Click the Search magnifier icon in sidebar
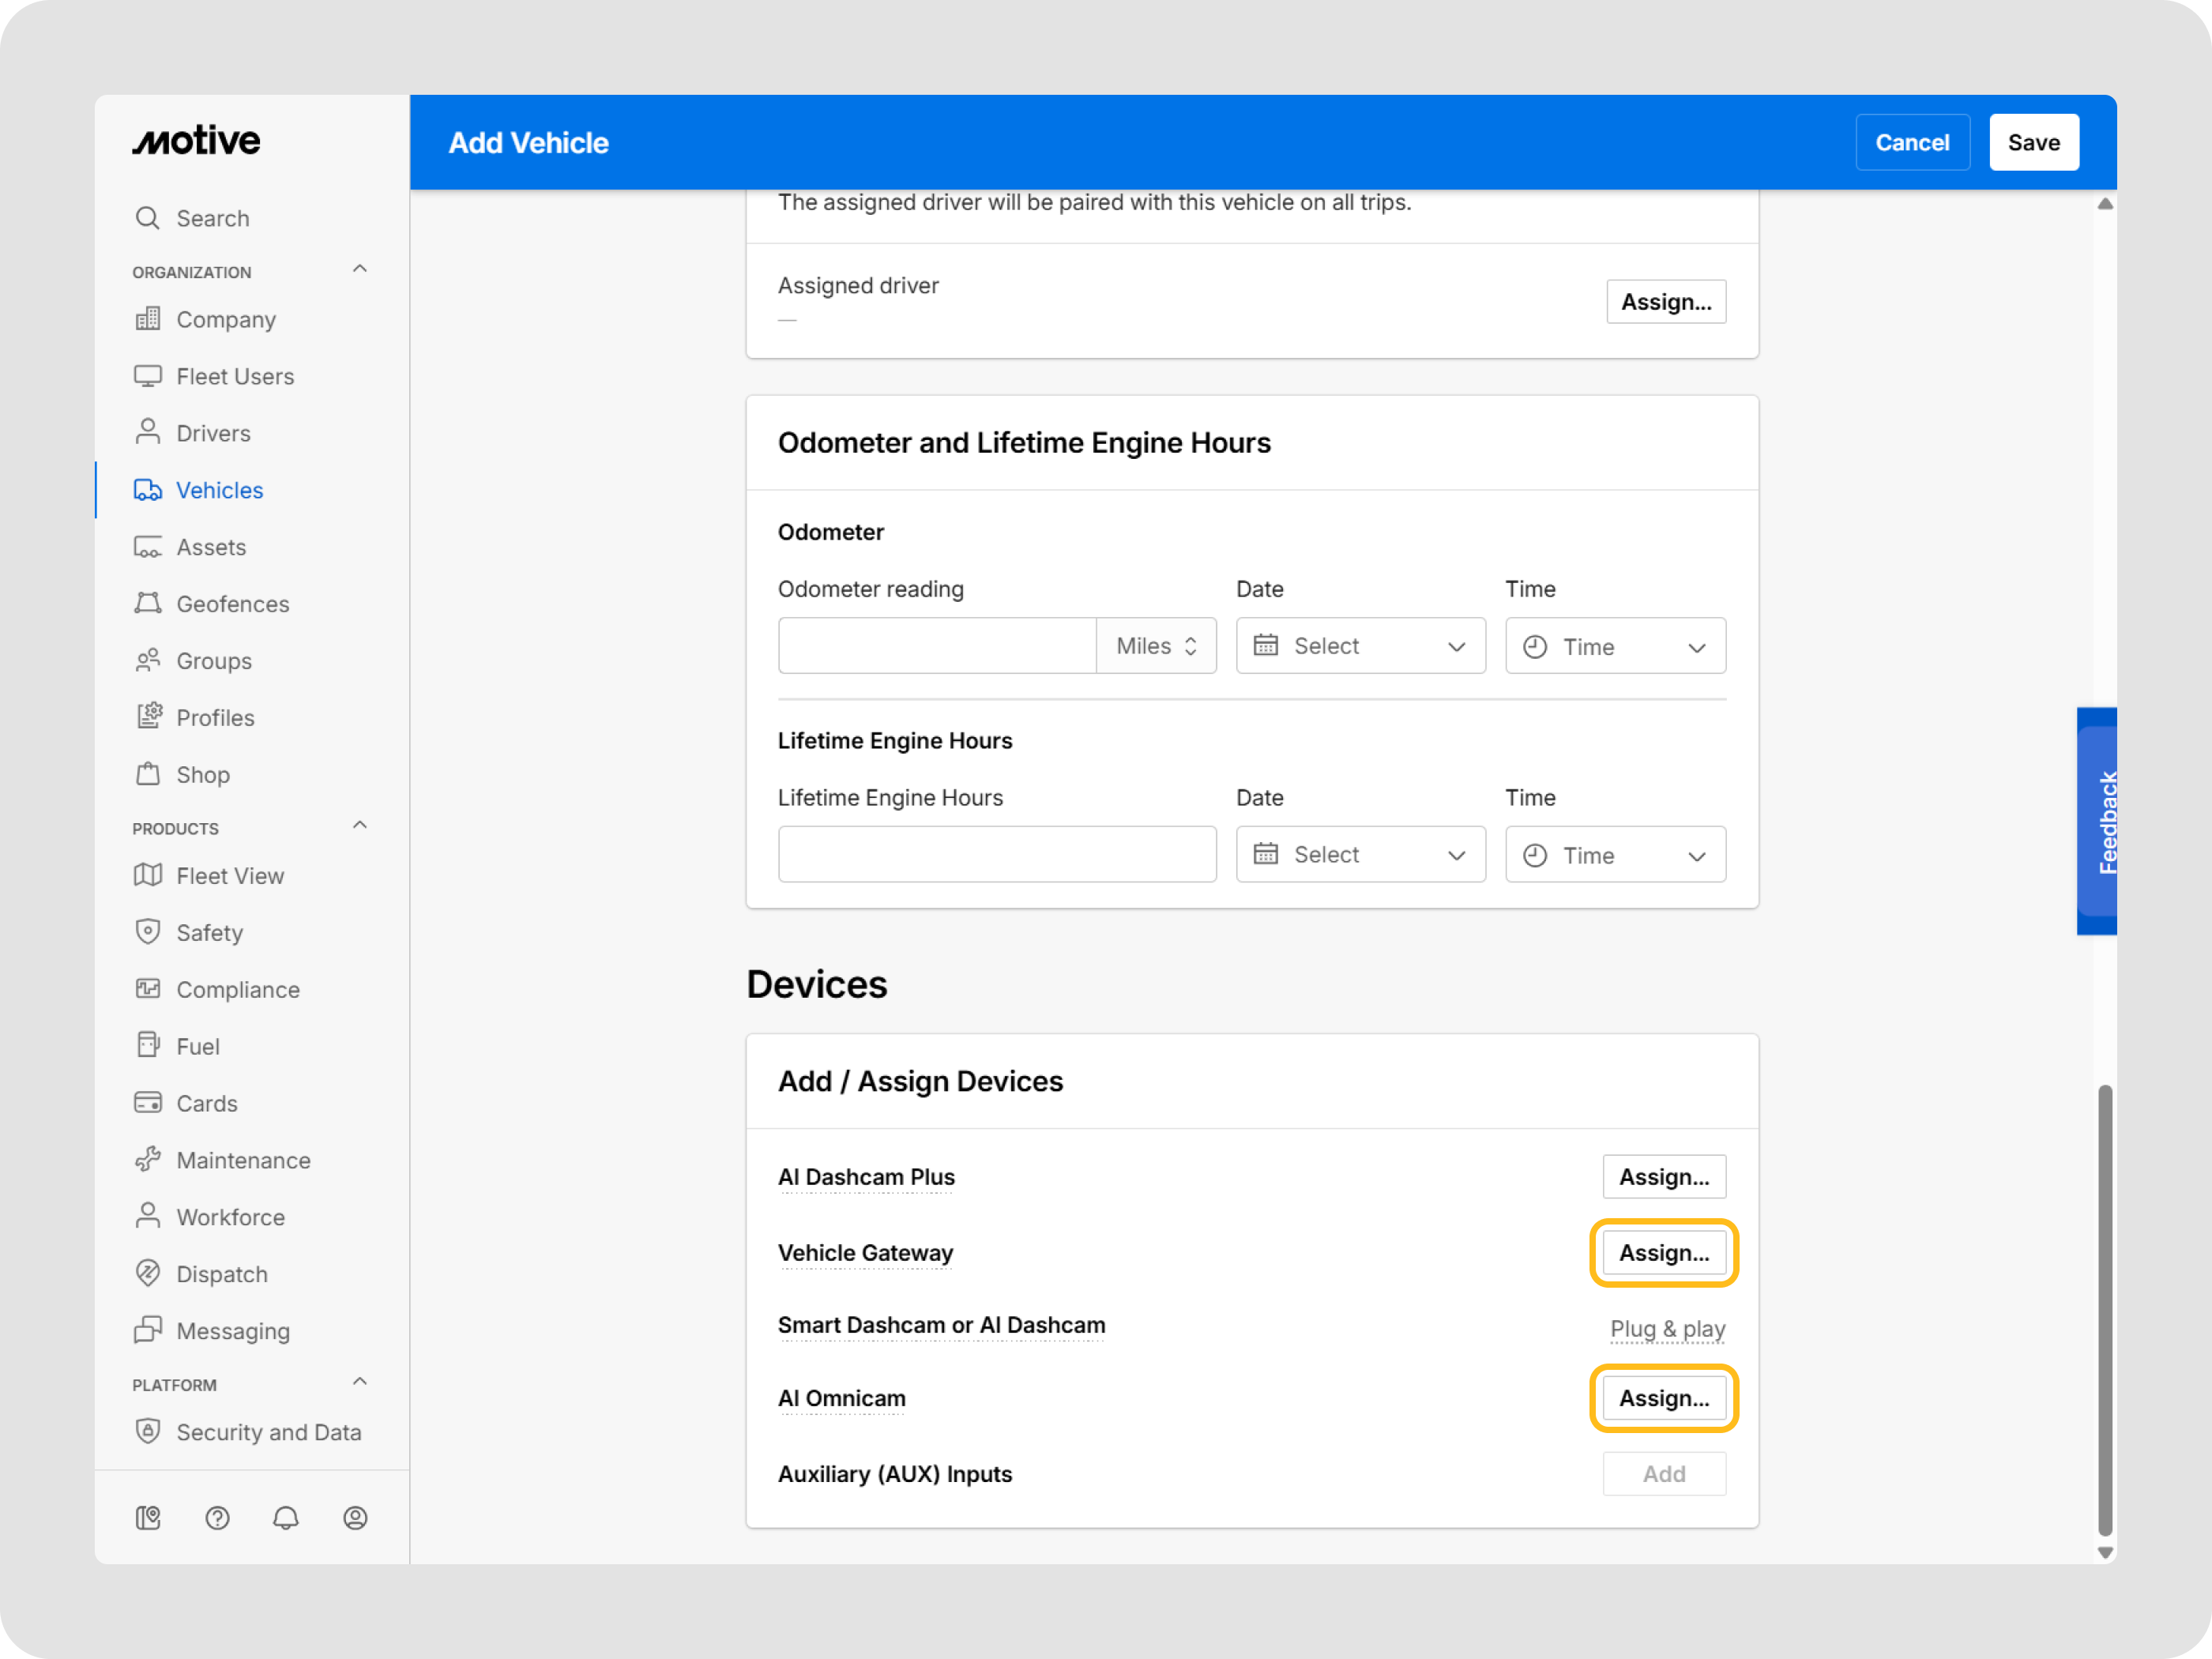The image size is (2212, 1659). 148,218
